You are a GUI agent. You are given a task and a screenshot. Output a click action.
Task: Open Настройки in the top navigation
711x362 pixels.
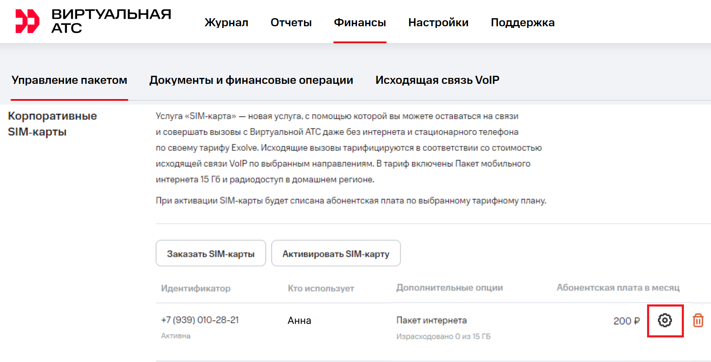point(438,22)
